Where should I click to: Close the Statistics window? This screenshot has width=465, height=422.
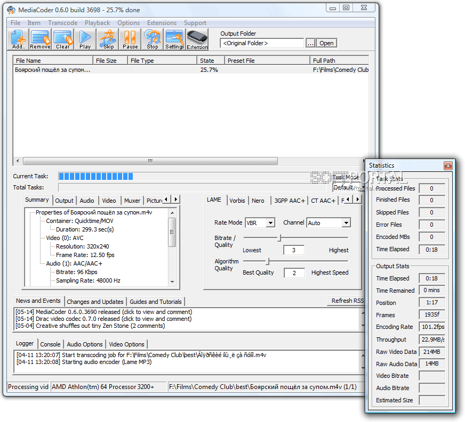pos(448,166)
